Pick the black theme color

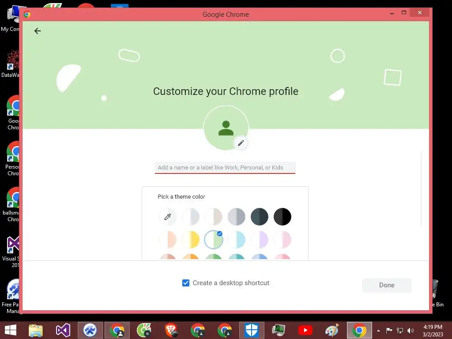tap(282, 217)
